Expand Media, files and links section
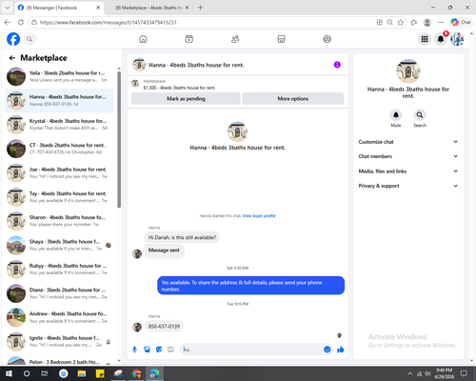Viewport: 476px width, 381px height. [408, 171]
